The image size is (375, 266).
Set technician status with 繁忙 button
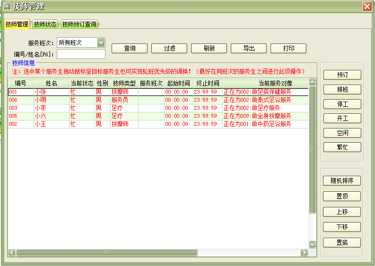(342, 147)
